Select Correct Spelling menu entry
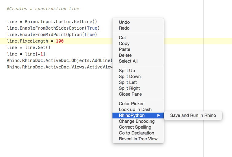The width and height of the screenshot is (232, 157). tap(138, 127)
